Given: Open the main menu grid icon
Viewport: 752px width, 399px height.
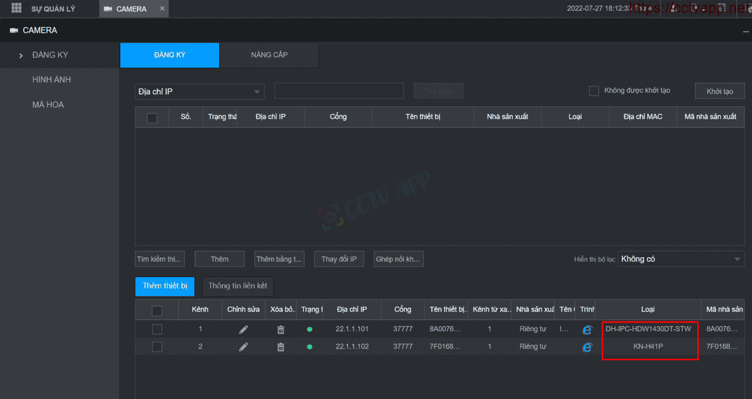Looking at the screenshot, I should pyautogui.click(x=17, y=9).
